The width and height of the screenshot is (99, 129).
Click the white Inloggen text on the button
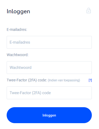tap(49, 115)
